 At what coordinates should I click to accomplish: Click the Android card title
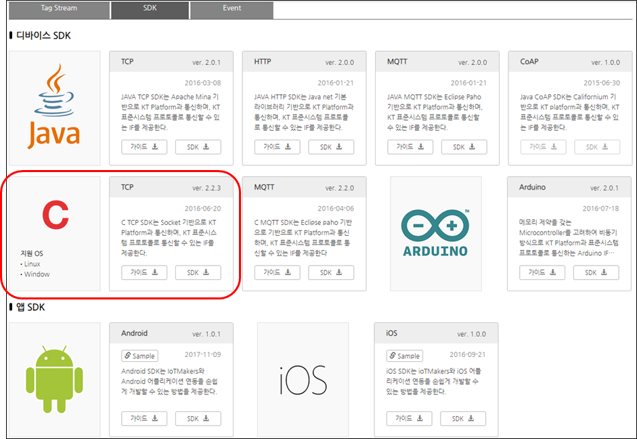(134, 333)
